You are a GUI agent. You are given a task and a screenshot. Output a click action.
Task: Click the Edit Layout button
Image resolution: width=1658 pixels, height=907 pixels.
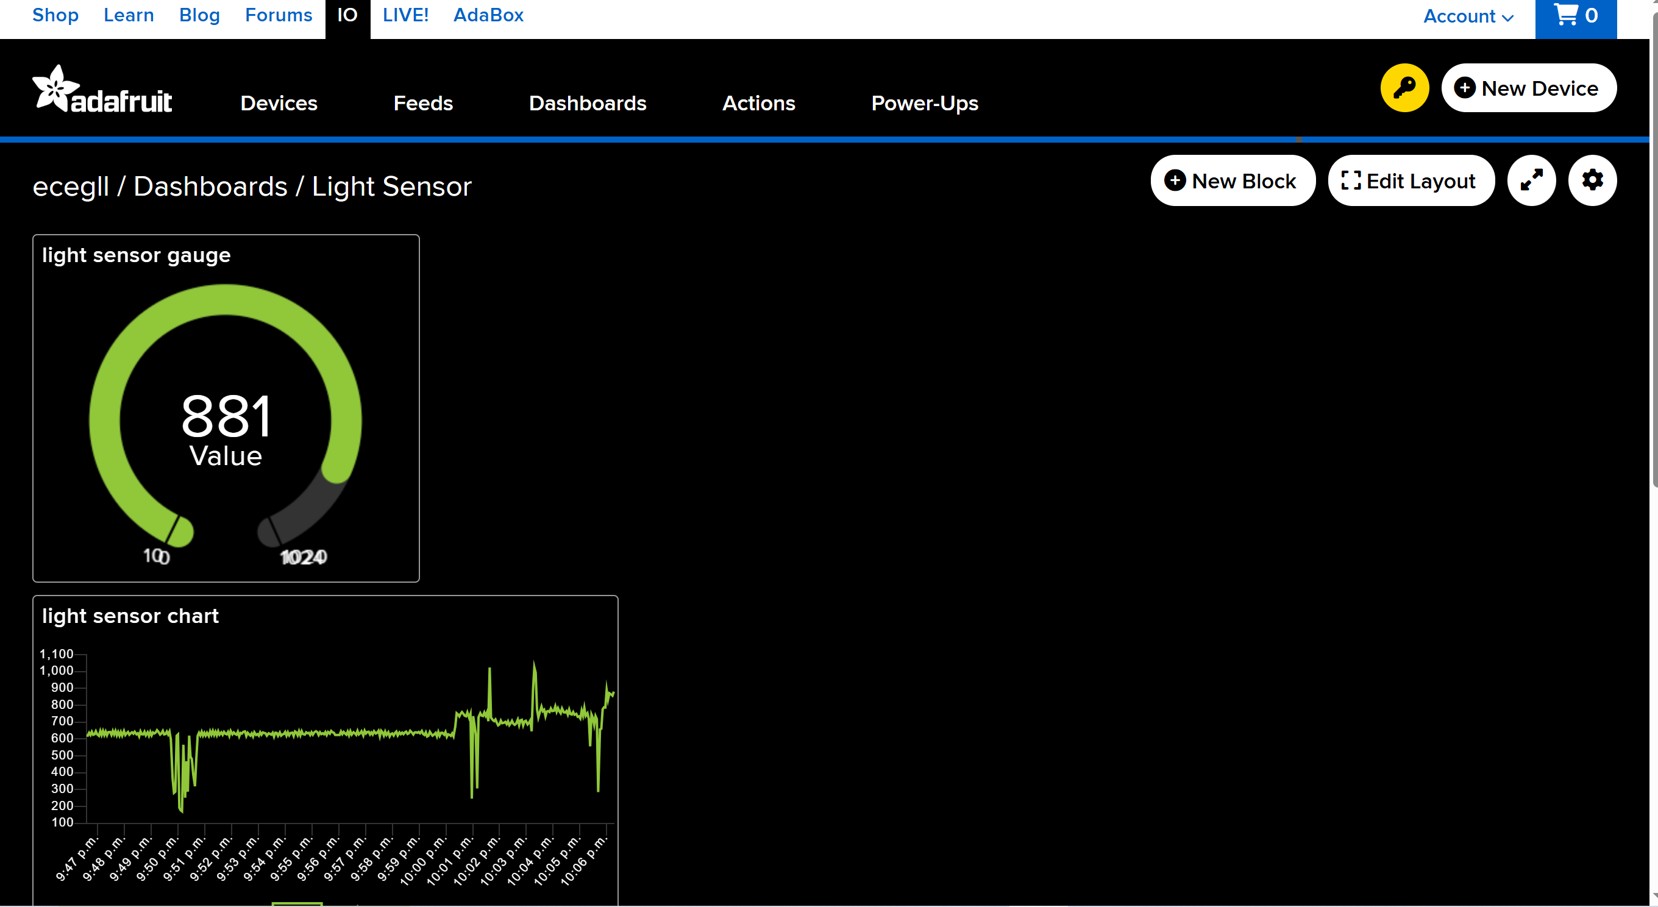[1410, 181]
